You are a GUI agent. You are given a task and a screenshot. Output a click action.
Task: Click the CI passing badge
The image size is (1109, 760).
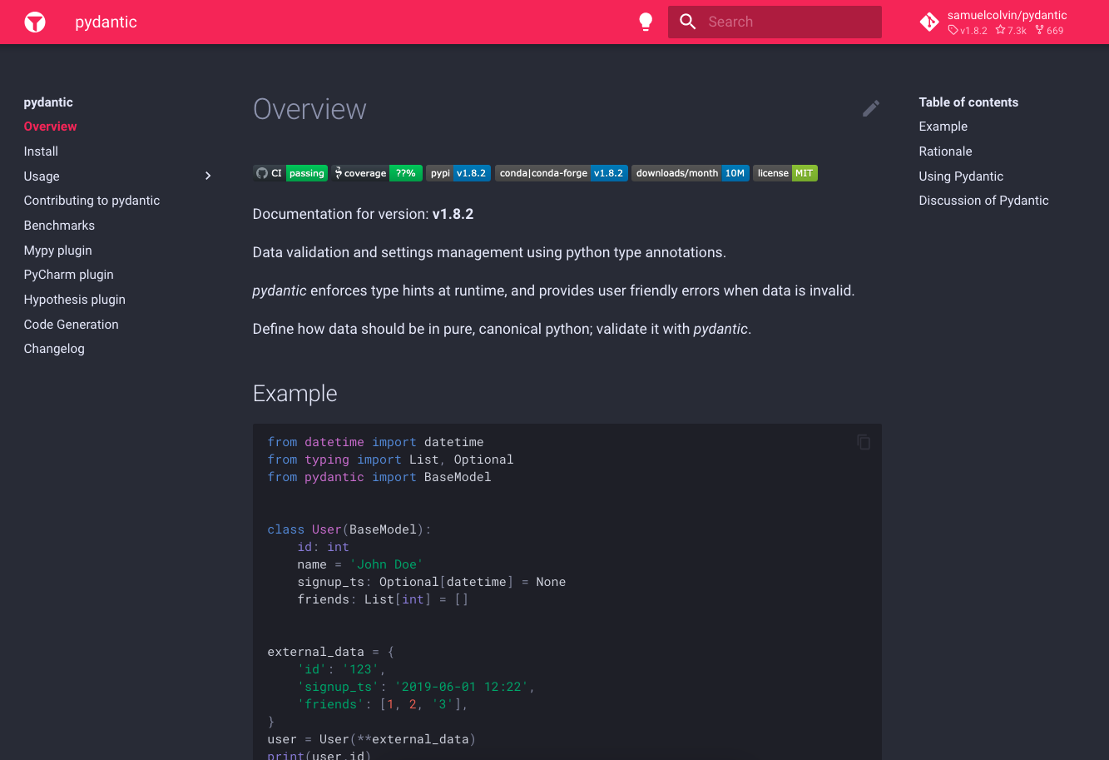(x=291, y=173)
